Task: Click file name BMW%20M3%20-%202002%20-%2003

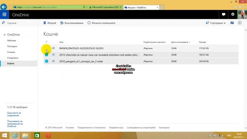Action: (81, 48)
